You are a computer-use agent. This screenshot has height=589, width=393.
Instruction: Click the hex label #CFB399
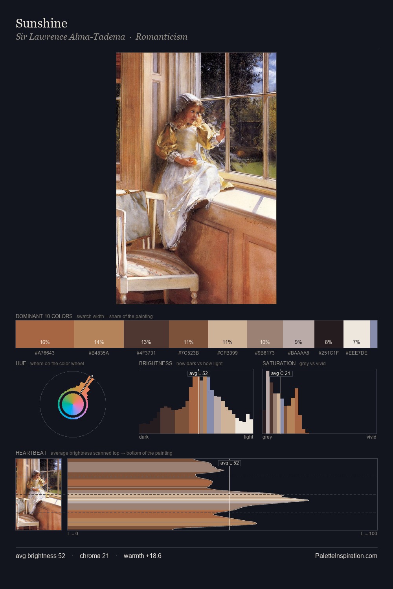pos(228,353)
